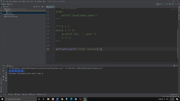
Task: Open TODO tool window
Action: click(10, 95)
